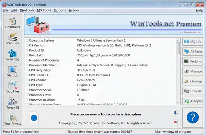The width and height of the screenshot is (206, 135).
Task: Select the Build Lab row
Action: pyautogui.click(x=100, y=55)
